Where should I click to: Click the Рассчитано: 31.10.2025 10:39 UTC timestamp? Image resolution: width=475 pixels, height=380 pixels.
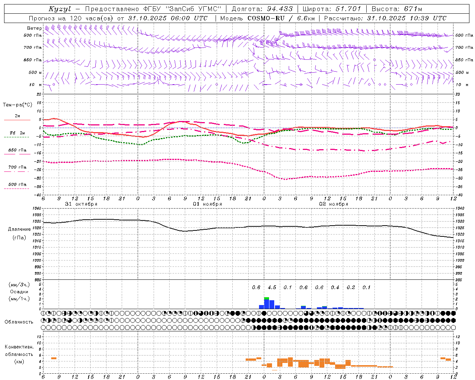pos(385,18)
